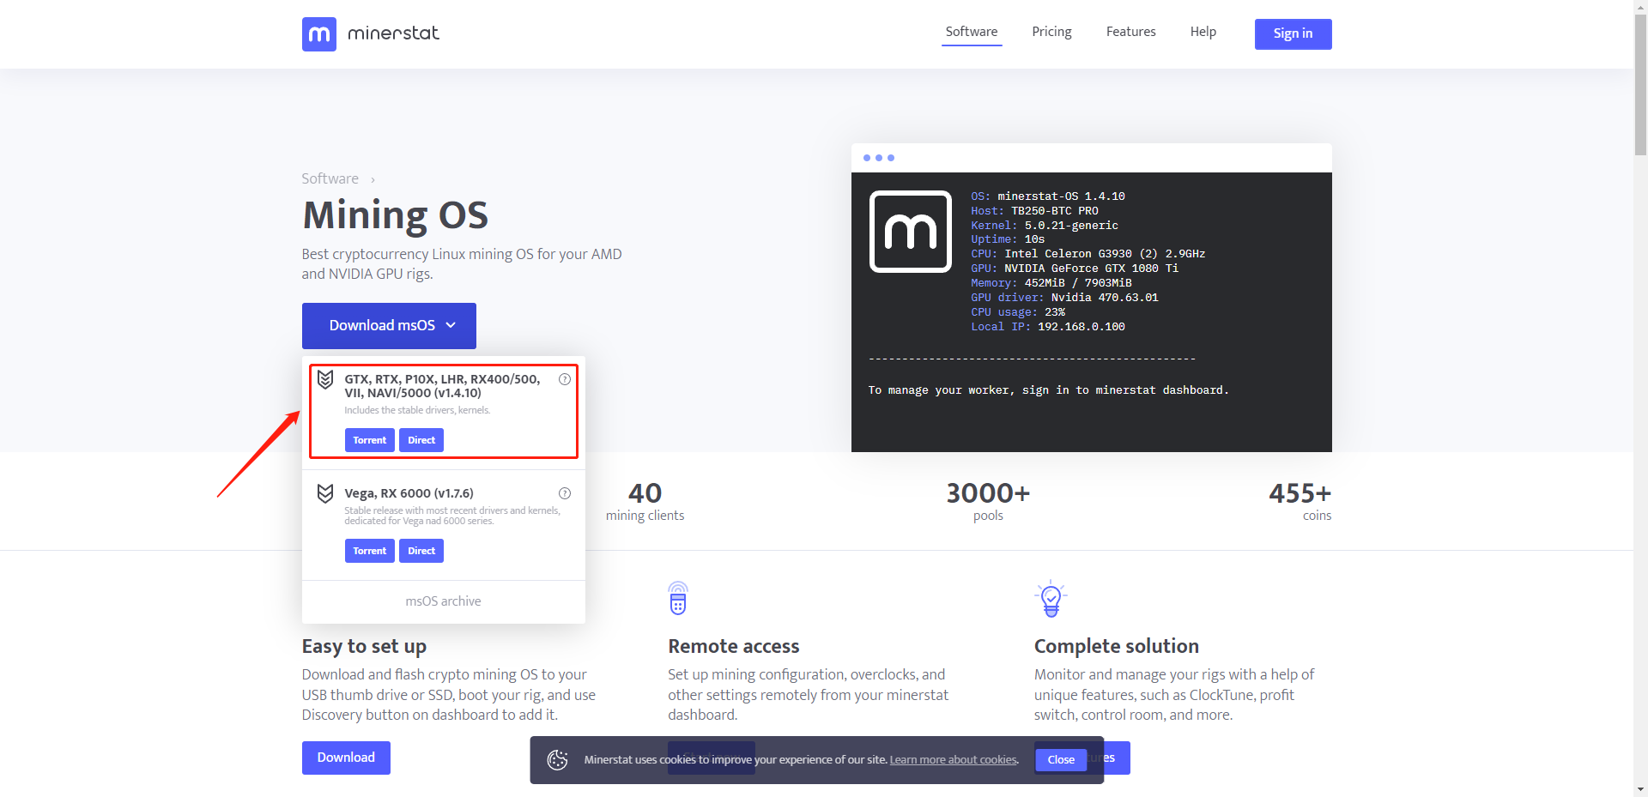Close the cookie notice
The width and height of the screenshot is (1648, 797).
(x=1061, y=760)
